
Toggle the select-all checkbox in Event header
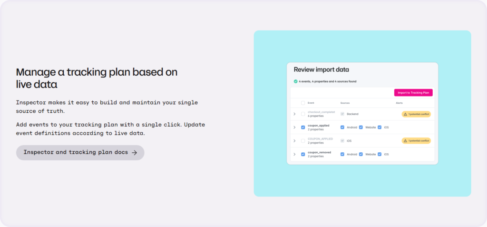tap(303, 103)
